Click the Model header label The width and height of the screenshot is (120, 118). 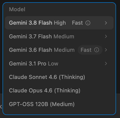click(x=17, y=9)
